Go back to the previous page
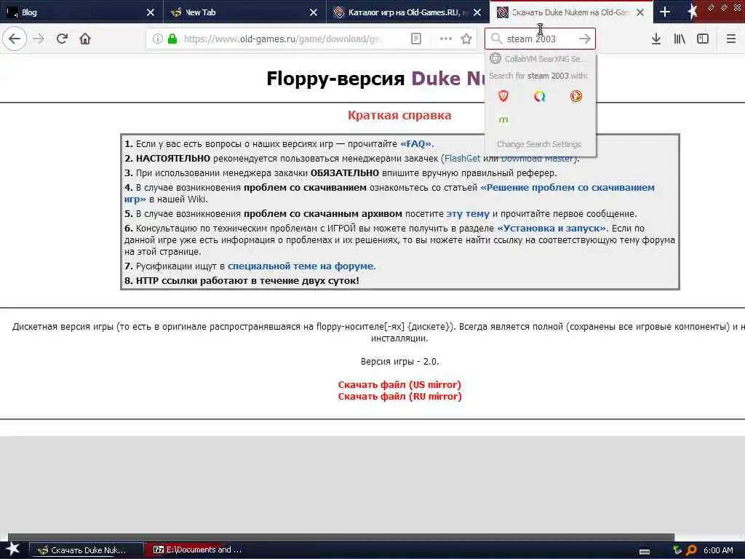The image size is (745, 559). pos(15,39)
